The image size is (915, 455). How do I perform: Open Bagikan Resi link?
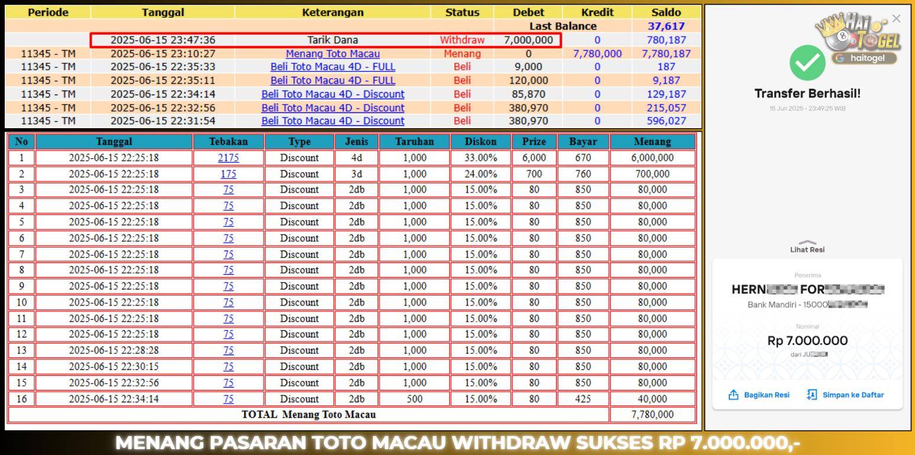pyautogui.click(x=767, y=395)
